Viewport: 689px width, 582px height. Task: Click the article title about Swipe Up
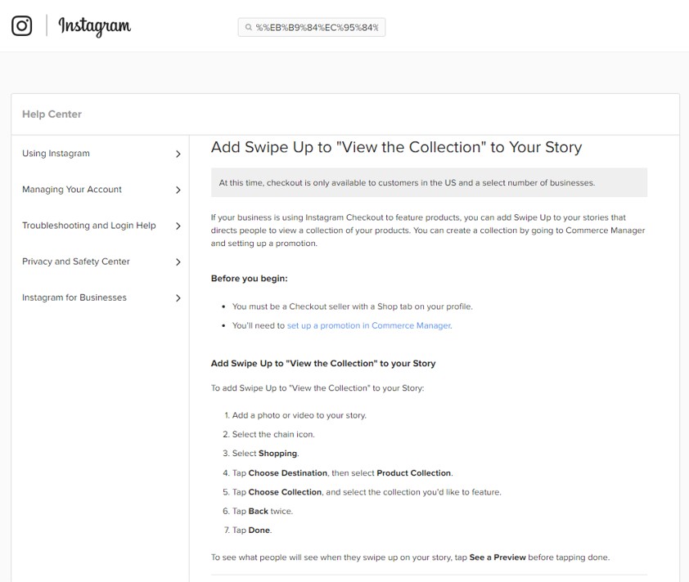pyautogui.click(x=396, y=147)
